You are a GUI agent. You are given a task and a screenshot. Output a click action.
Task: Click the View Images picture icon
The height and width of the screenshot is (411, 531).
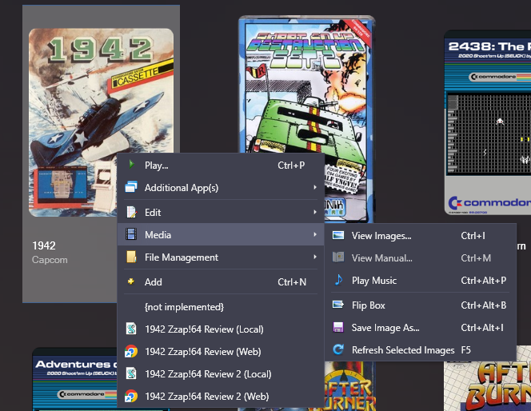(338, 235)
